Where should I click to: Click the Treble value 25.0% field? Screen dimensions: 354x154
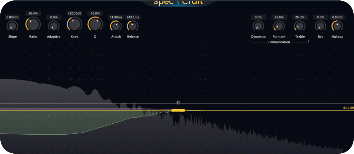coord(300,17)
